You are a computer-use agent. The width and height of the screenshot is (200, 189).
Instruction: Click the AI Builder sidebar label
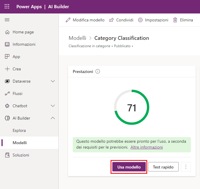21,118
